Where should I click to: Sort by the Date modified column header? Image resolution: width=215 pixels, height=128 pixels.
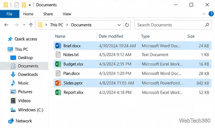coord(111,36)
